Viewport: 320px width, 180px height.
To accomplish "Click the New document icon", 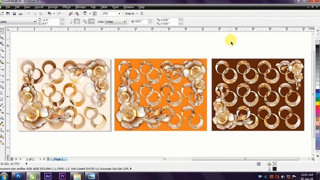I will tap(2, 13).
